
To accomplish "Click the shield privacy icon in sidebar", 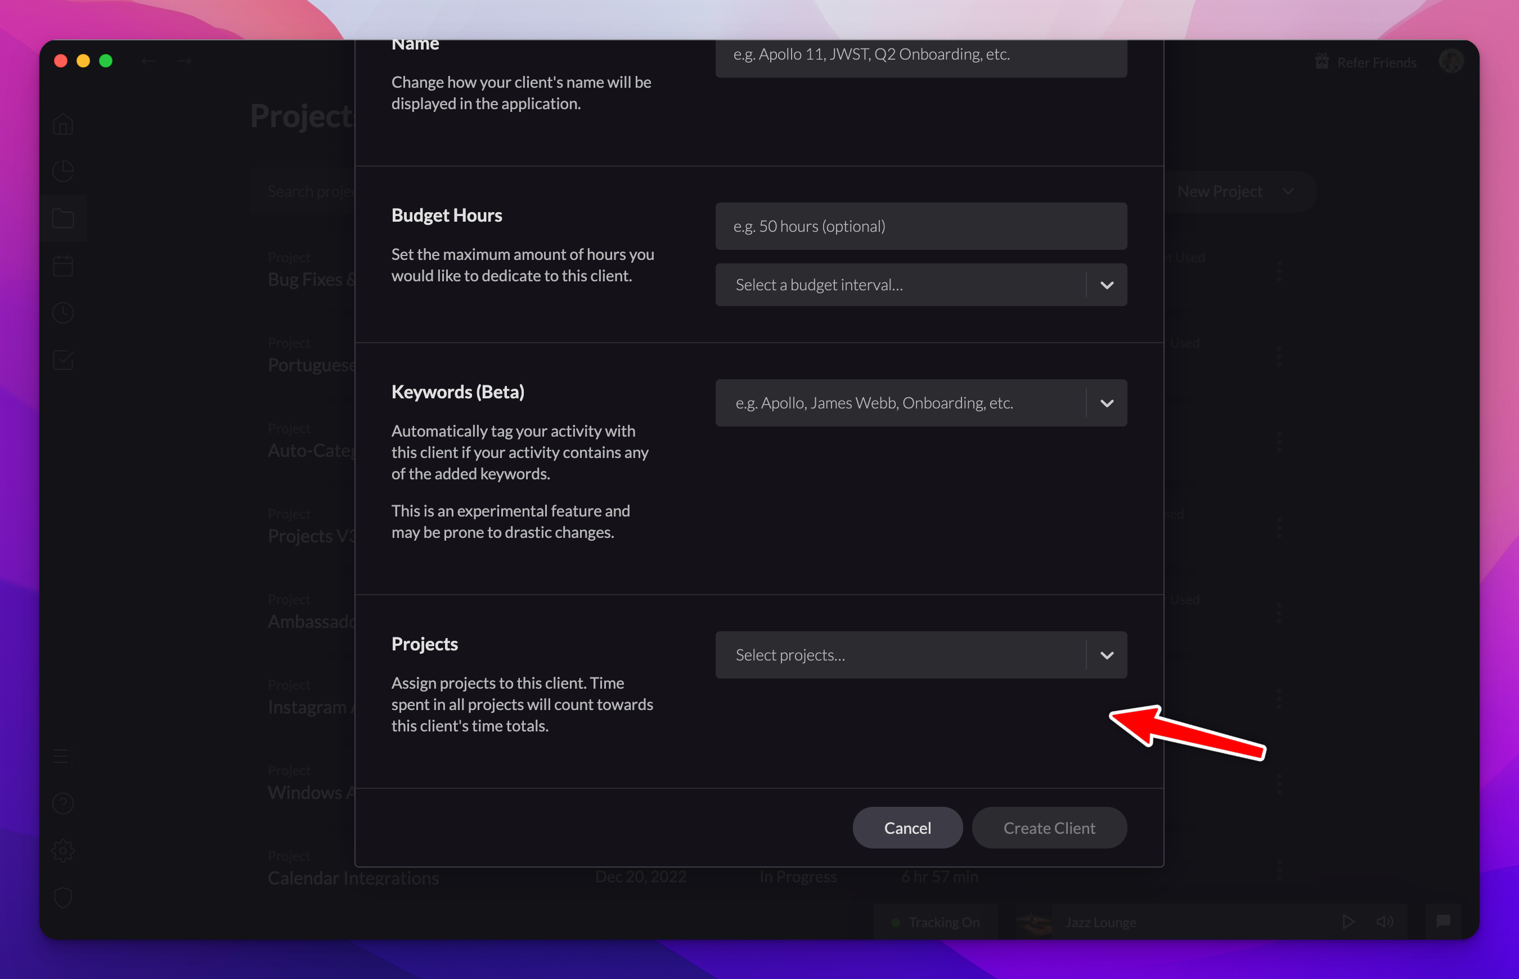I will pos(63,897).
